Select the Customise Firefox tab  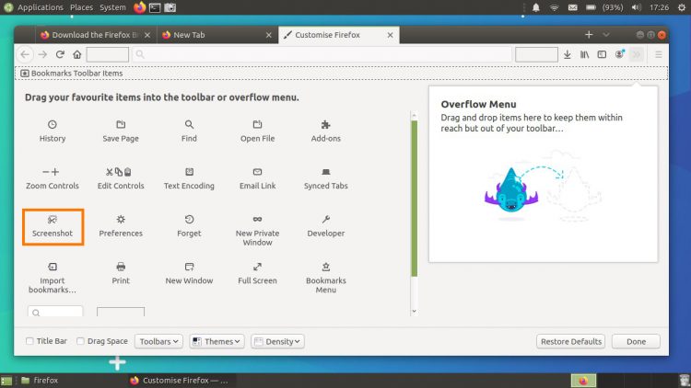[339, 35]
